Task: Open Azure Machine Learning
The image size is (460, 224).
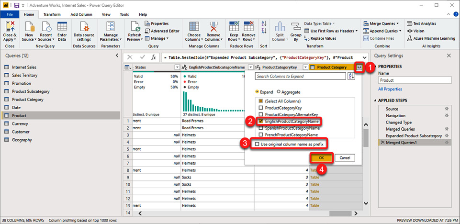Action: 431,38
